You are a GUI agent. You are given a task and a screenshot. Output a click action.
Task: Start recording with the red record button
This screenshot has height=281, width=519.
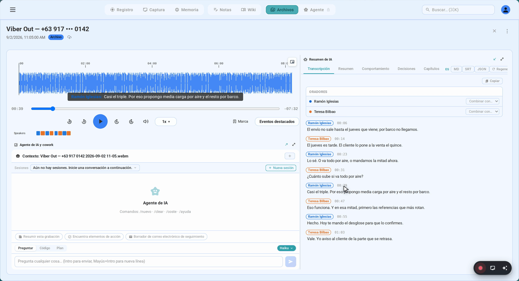[480, 268]
